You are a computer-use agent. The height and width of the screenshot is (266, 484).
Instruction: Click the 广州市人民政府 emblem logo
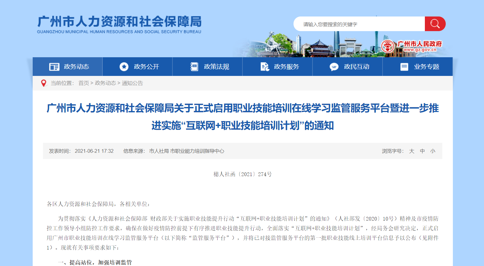coord(388,47)
